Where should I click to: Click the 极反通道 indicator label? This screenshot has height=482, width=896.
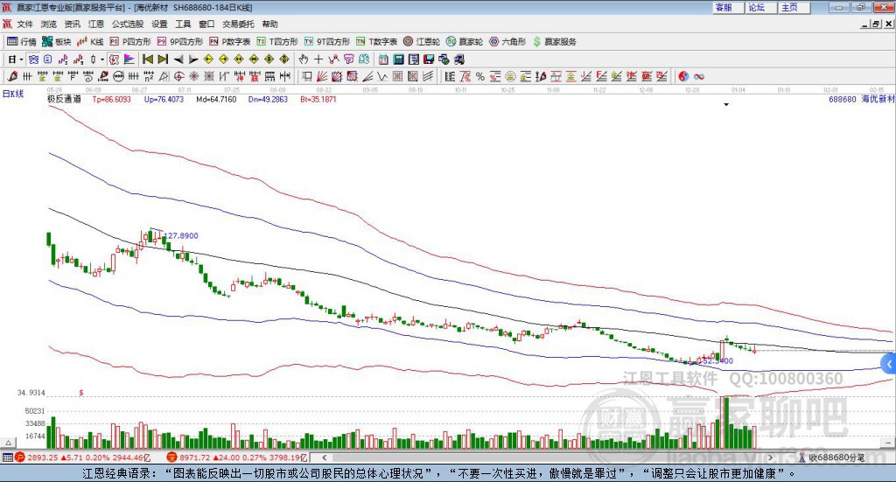coord(64,100)
